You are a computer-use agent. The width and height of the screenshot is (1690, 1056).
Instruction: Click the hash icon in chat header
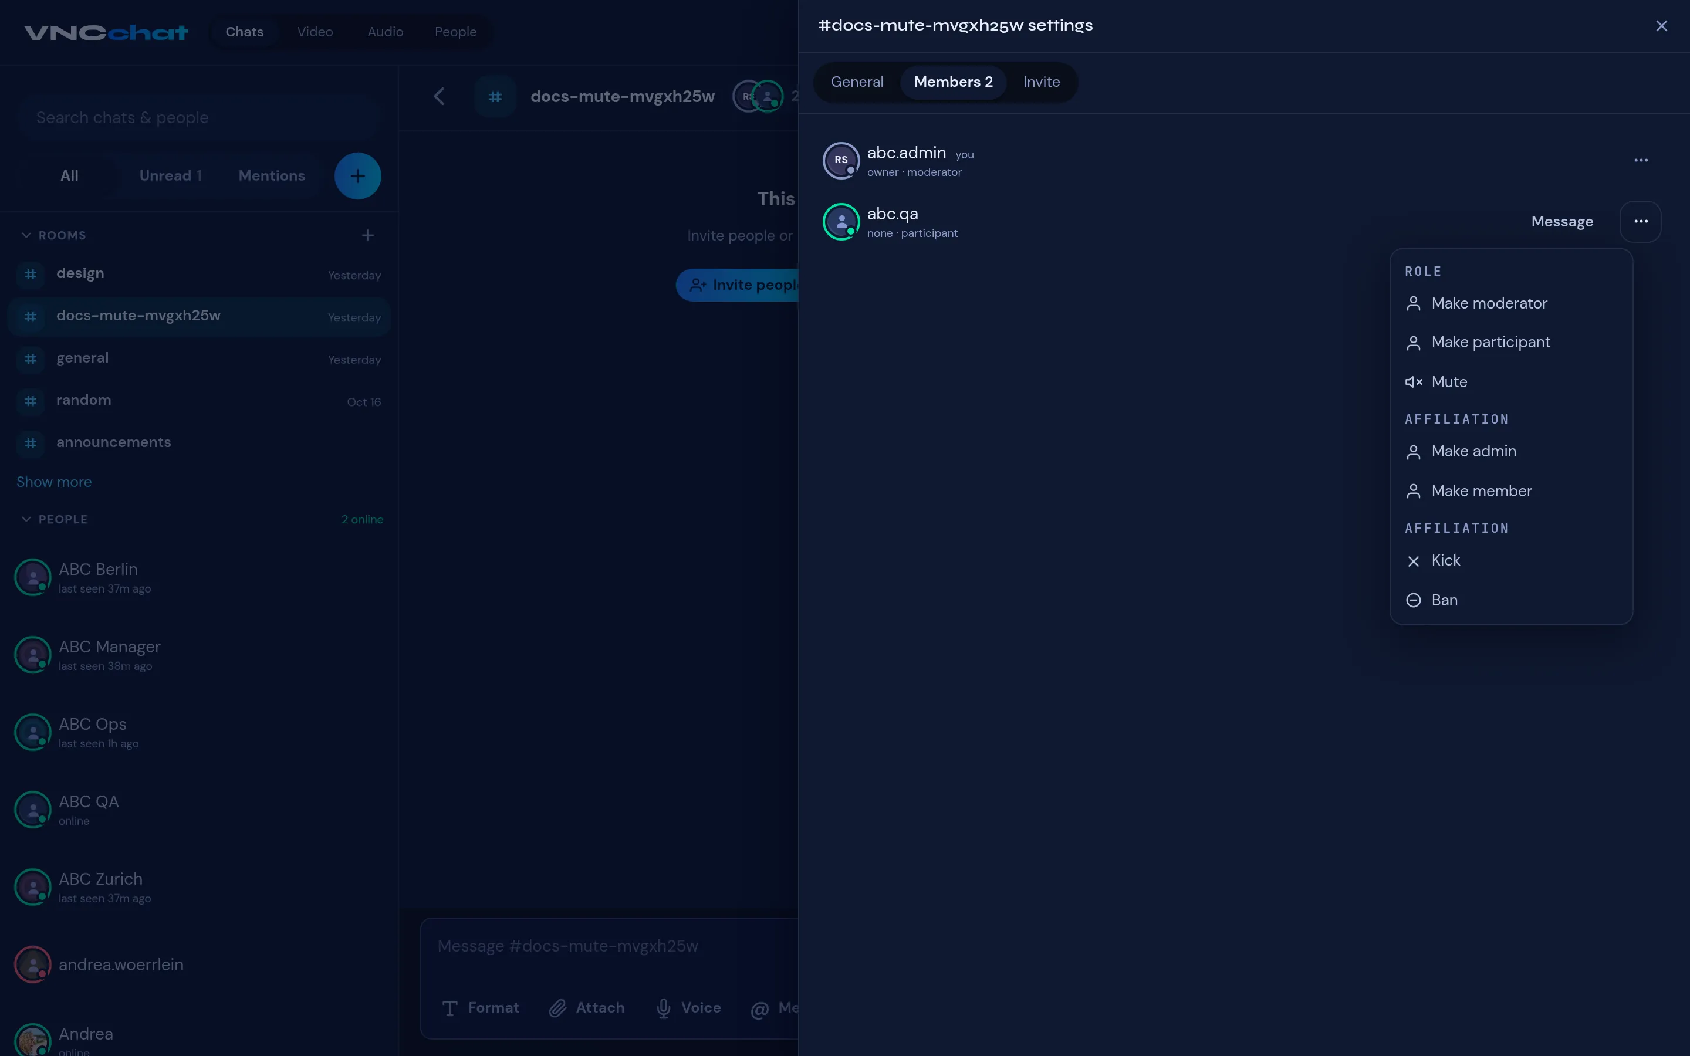tap(495, 96)
